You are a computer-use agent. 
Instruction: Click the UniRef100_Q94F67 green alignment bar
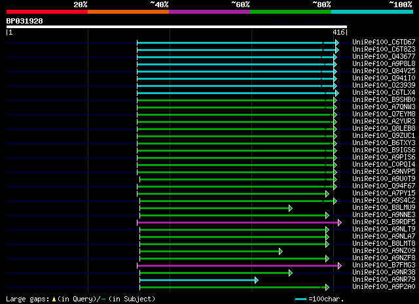[236, 186]
